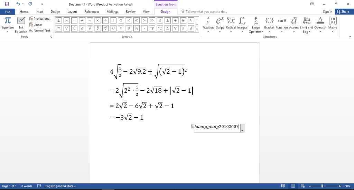Insert the degrees Celsius symbol
The image size is (354, 190).
tap(160, 28)
